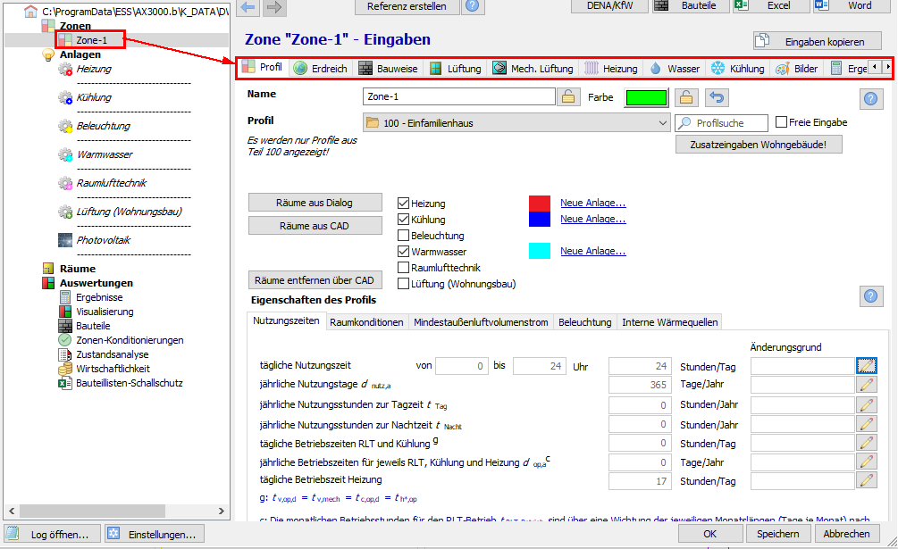Image resolution: width=898 pixels, height=549 pixels.
Task: Click the Neue Anlage link beside Warmwasser
Action: coord(592,252)
